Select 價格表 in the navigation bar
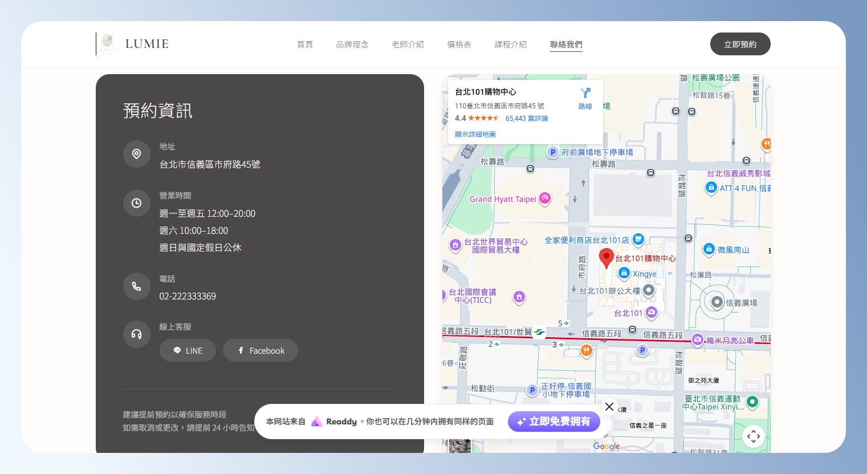Screen dimensions: 867x474 click(x=459, y=44)
